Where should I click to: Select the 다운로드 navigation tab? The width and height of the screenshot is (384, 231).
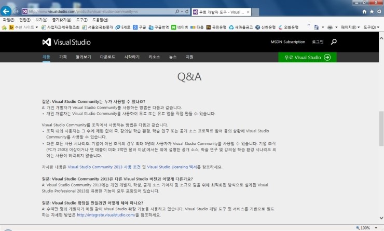click(x=107, y=57)
